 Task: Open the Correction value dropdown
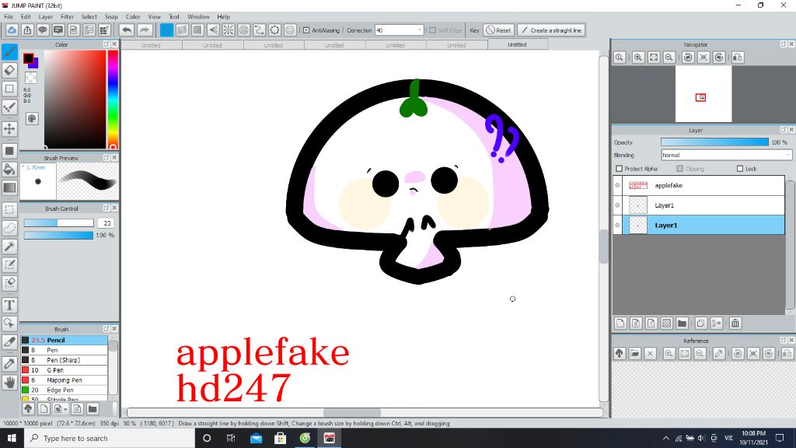[x=419, y=30]
